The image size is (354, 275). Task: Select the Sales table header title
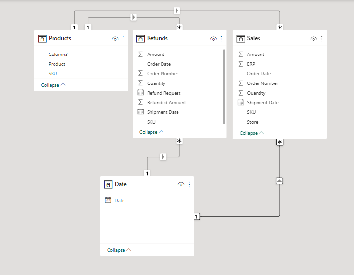point(254,38)
